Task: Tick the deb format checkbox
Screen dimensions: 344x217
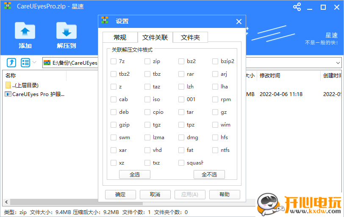Action: 114,112
